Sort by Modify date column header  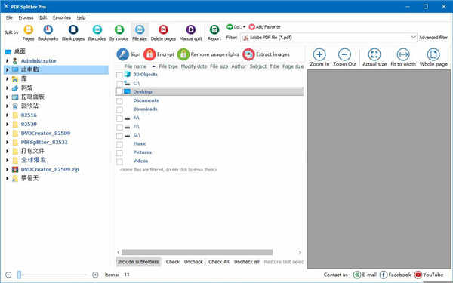[194, 66]
